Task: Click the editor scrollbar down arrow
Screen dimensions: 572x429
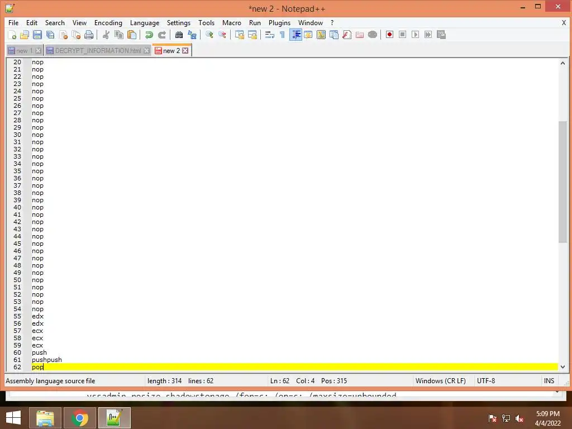Action: pos(563,367)
